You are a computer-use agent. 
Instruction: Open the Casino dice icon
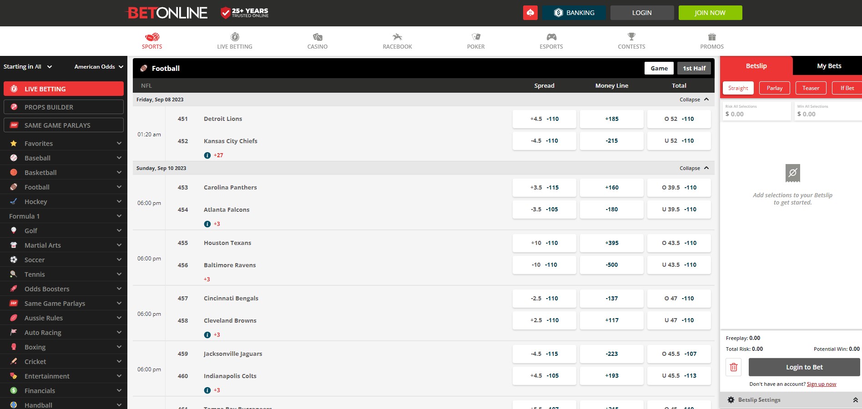coord(318,37)
